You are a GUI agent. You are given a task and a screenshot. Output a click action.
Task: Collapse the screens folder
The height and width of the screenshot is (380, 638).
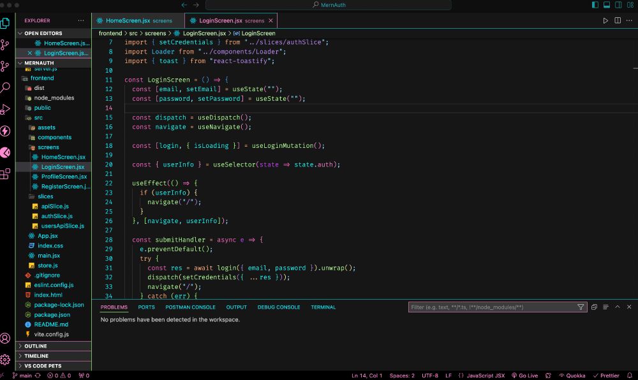point(54,147)
